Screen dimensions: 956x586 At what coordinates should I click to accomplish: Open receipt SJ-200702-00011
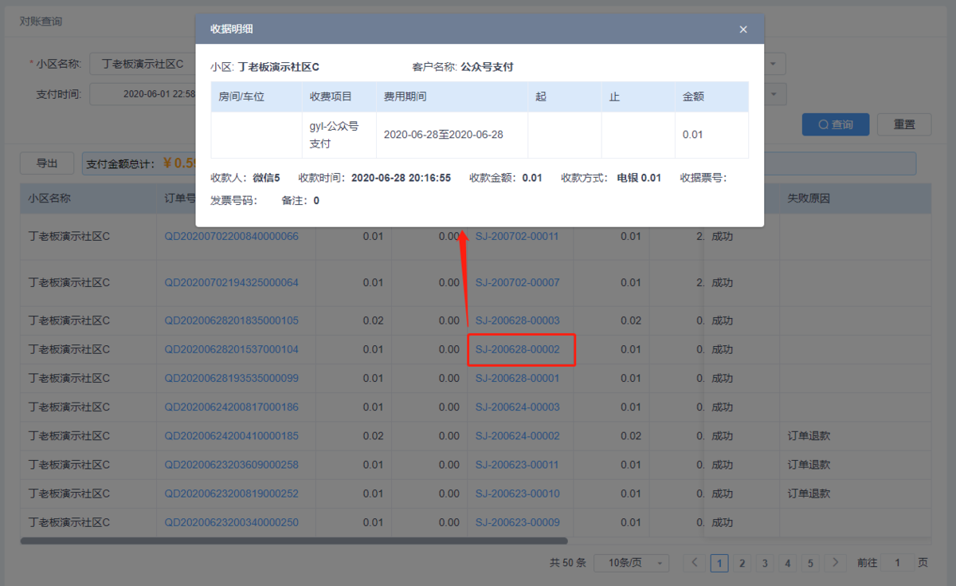pyautogui.click(x=517, y=236)
